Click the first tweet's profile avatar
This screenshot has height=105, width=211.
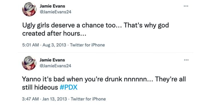tap(29, 9)
